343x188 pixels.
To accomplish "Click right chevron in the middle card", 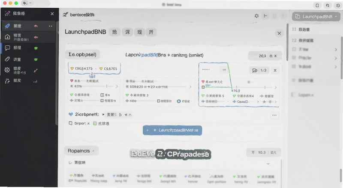I will point(190,87).
